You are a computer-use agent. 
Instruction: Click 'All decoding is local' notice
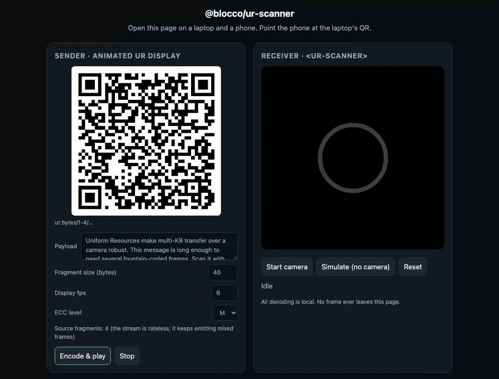(x=330, y=302)
